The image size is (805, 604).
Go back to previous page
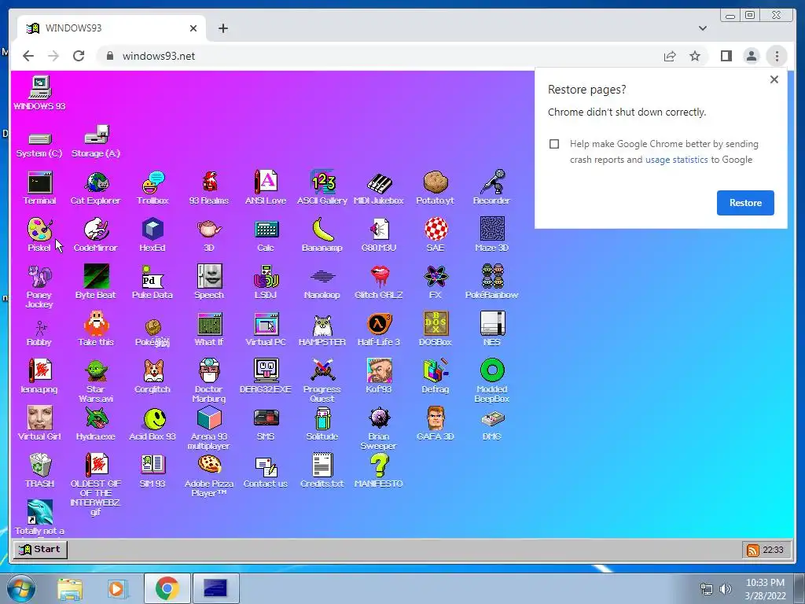[x=28, y=56]
